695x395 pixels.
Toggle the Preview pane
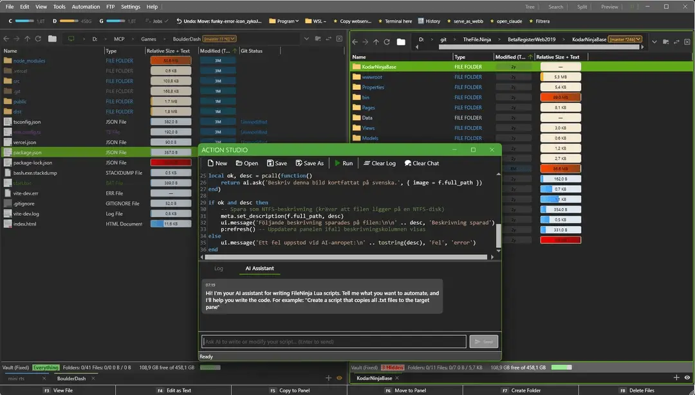[609, 6]
